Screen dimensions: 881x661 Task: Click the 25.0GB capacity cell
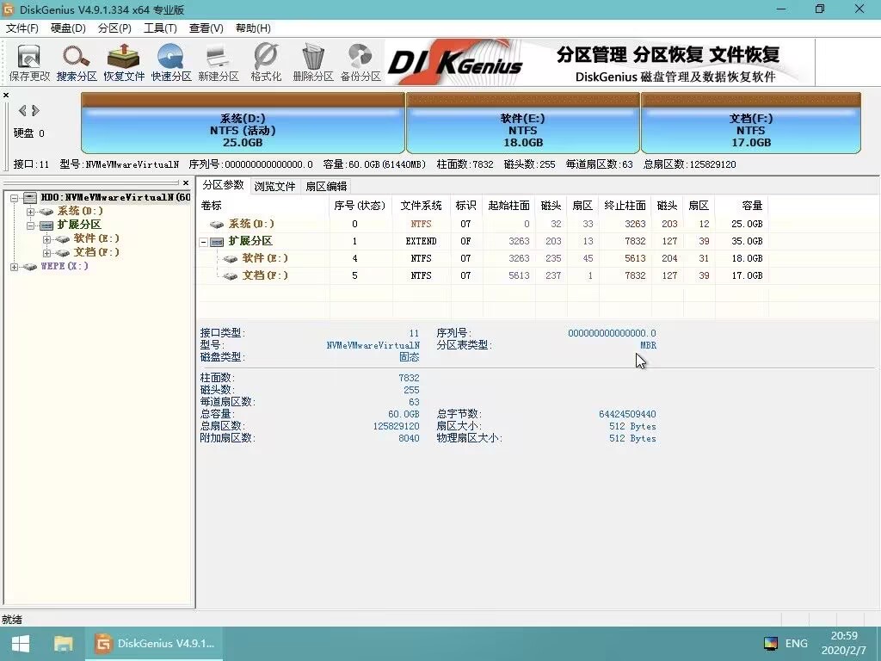click(x=747, y=224)
